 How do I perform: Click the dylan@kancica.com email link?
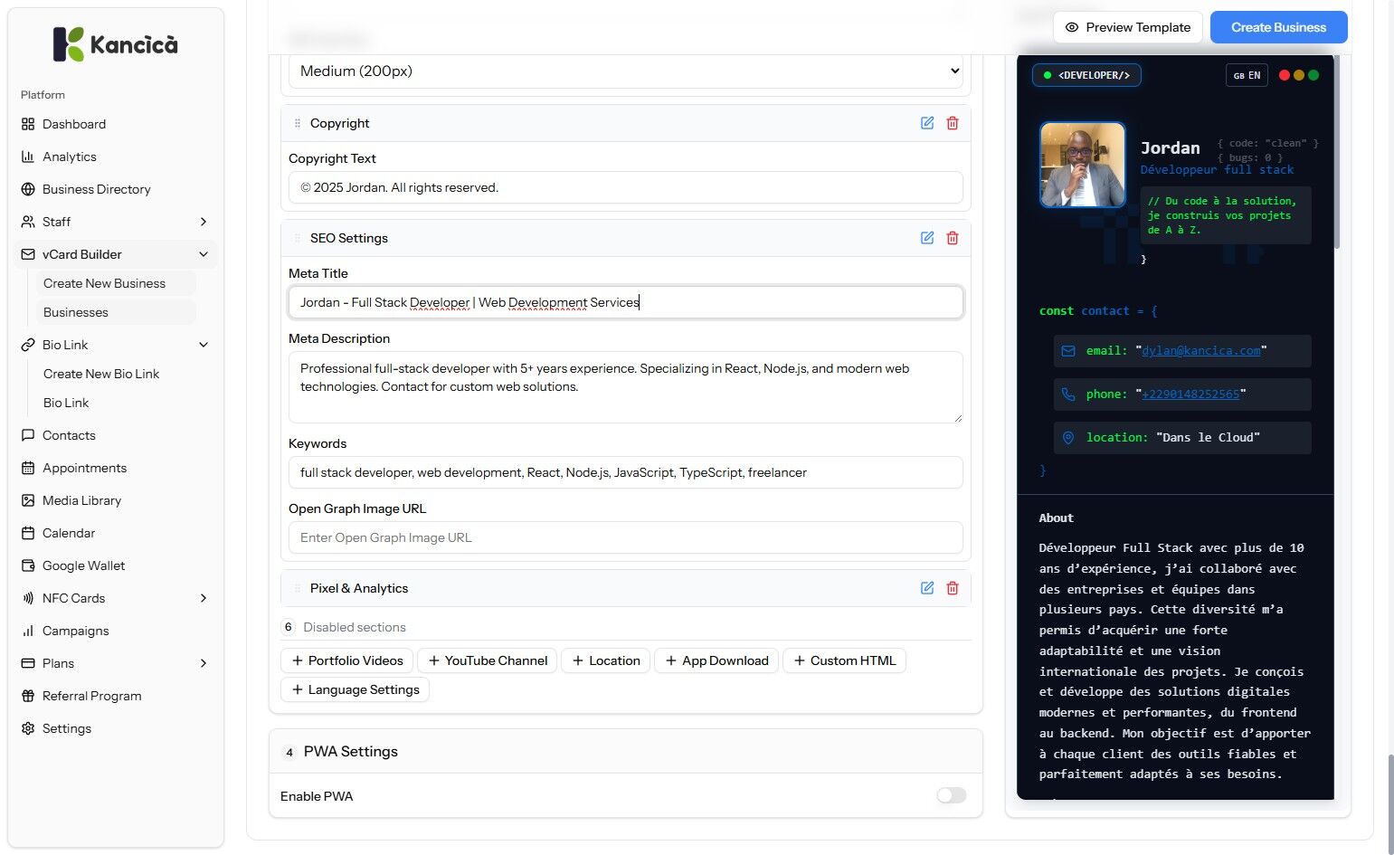click(x=1200, y=350)
